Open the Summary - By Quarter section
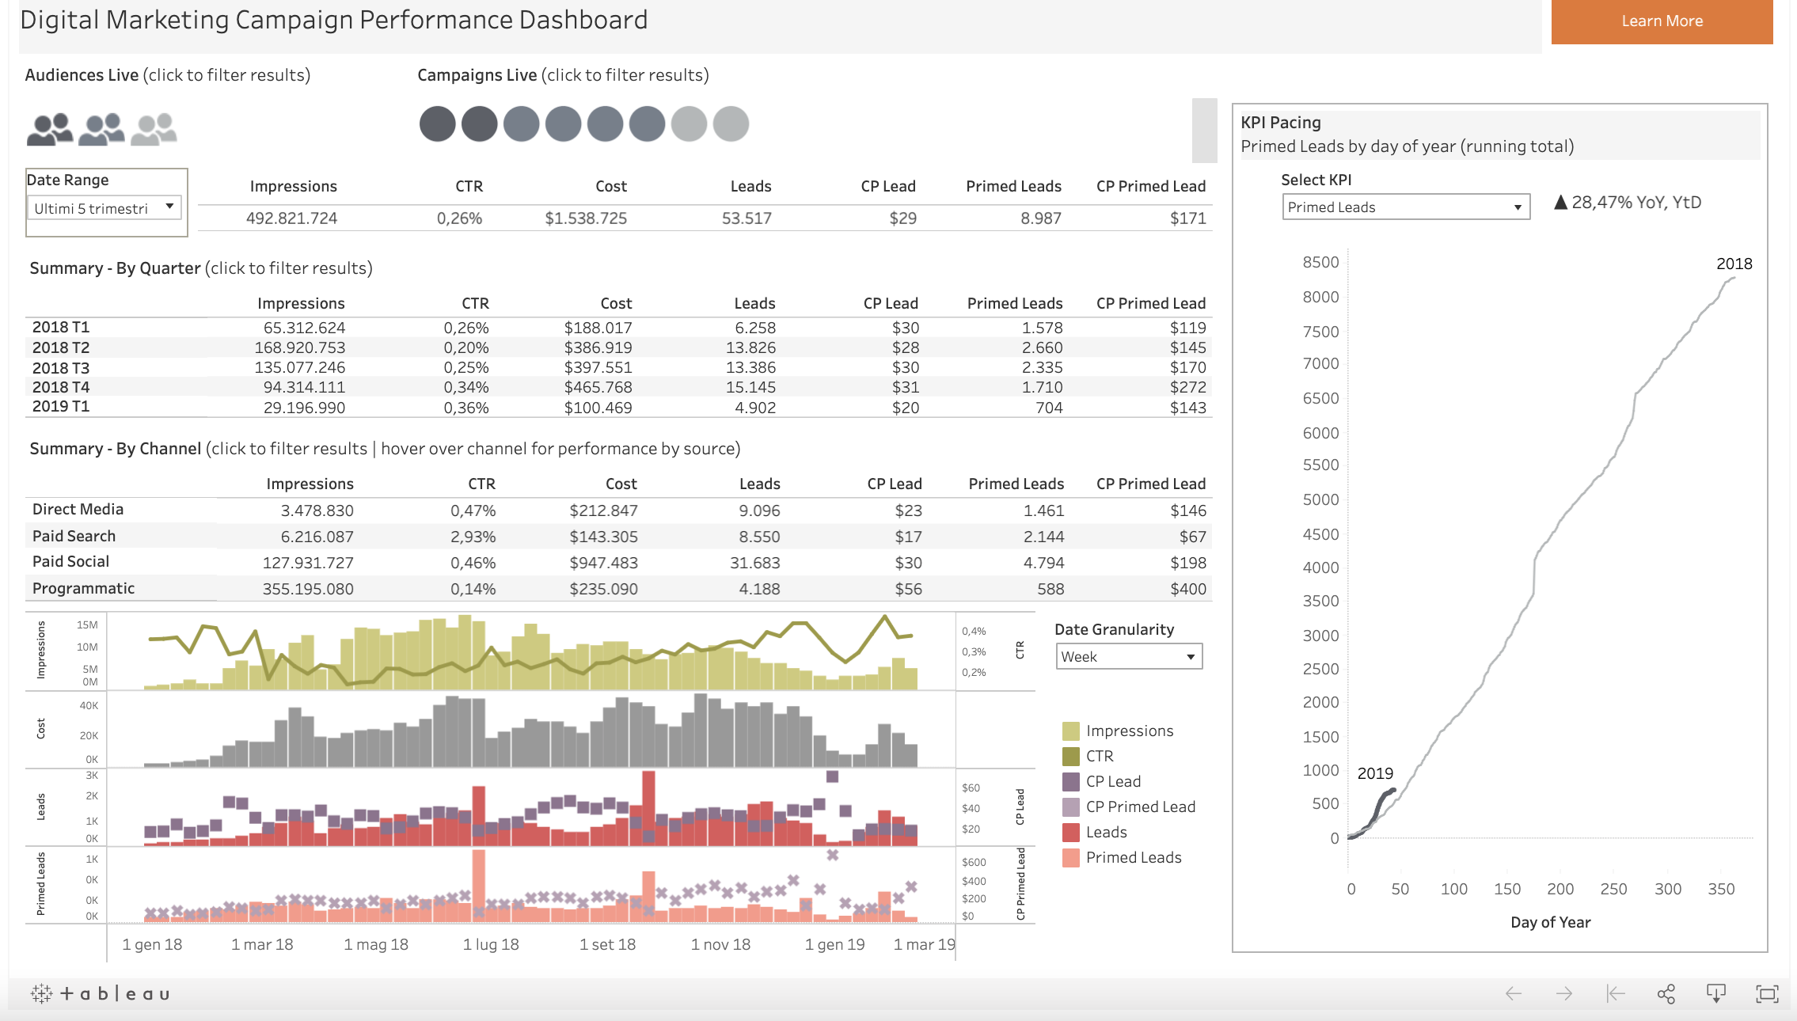1797x1021 pixels. 115,268
